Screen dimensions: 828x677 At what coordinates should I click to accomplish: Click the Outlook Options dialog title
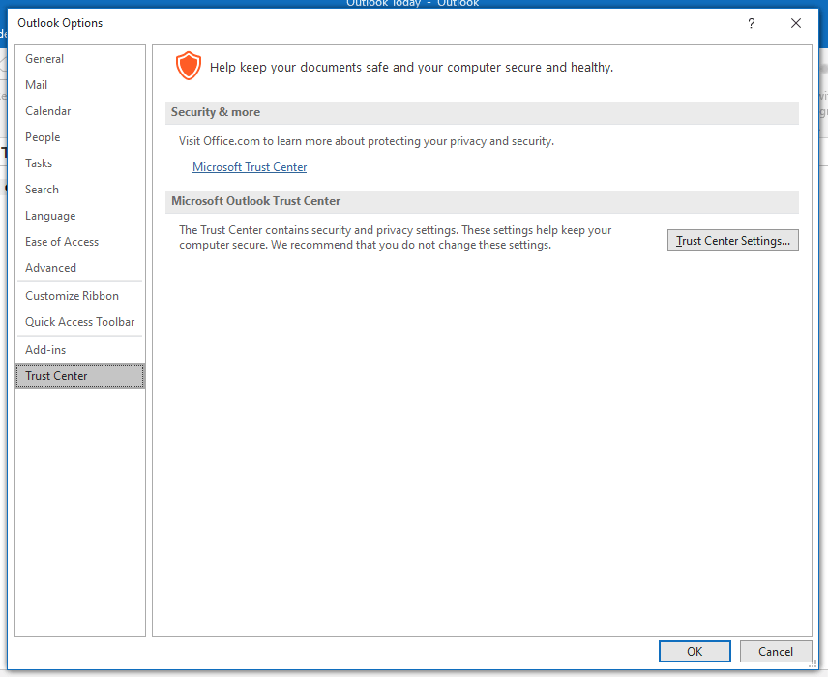pyautogui.click(x=60, y=23)
